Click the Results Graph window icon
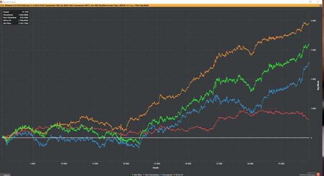This screenshot has height=176, width=324. [x=1, y=2]
